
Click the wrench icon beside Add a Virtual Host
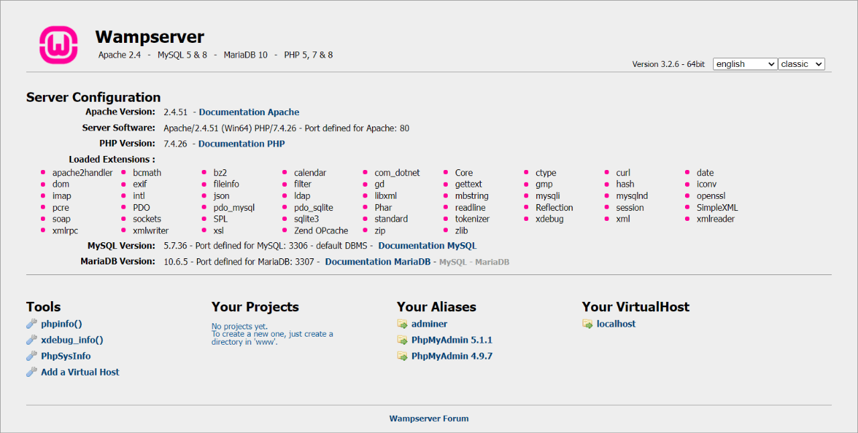(32, 372)
